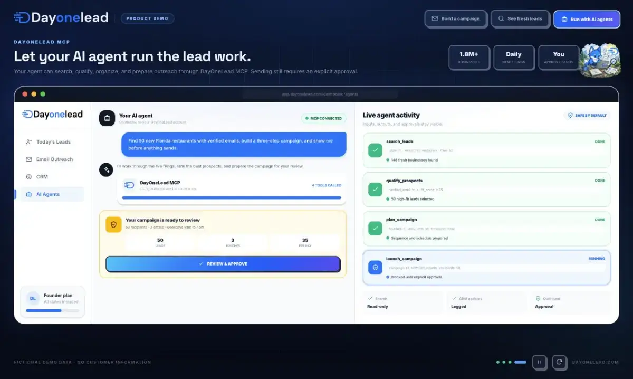The image size is (633, 379).
Task: Click the Outbound Approval permission tile
Action: (x=570, y=302)
